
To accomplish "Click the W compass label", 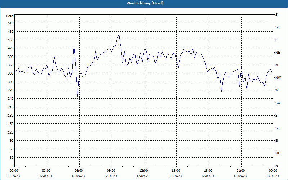I will [277, 90].
